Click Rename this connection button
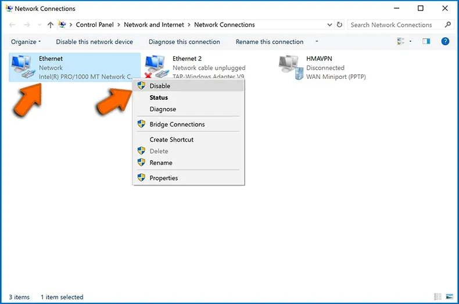This screenshot has height=304, width=459. point(269,42)
